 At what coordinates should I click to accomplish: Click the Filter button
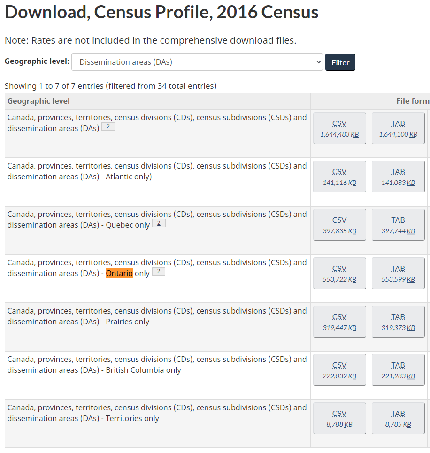[340, 62]
